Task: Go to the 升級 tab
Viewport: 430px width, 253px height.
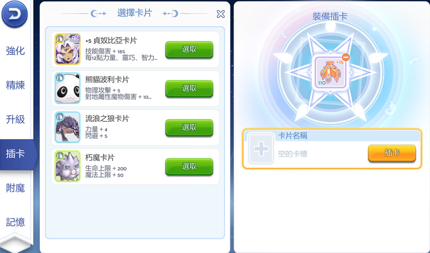Action: pyautogui.click(x=15, y=119)
